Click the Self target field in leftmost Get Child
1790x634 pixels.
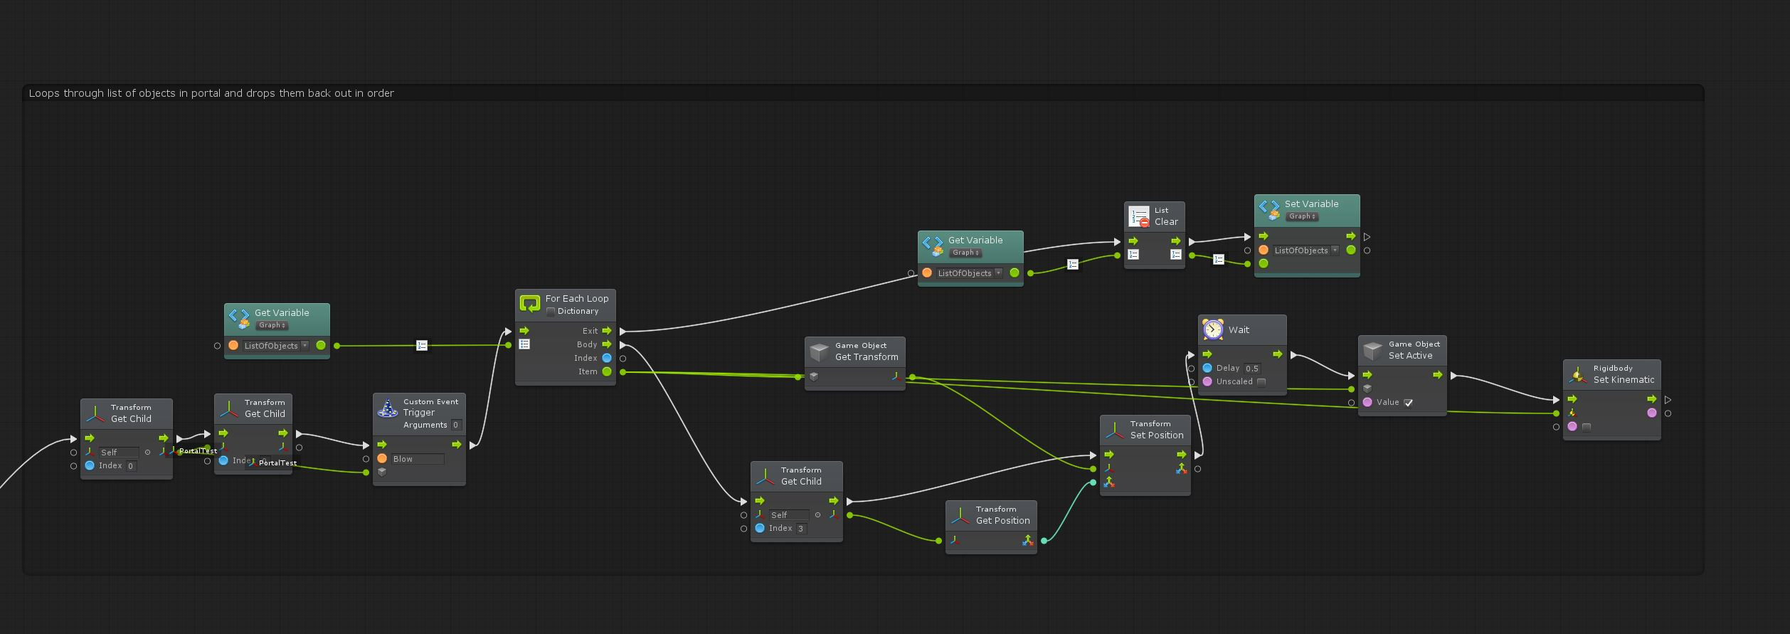[119, 453]
